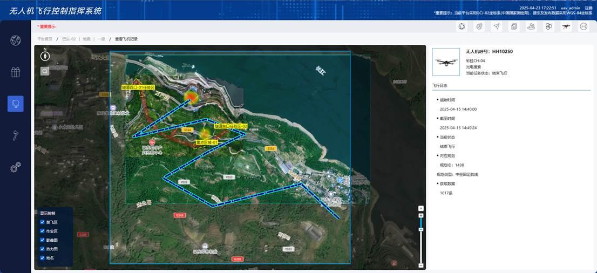
Task: Open settings gears in left sidebar
Action: [x=15, y=167]
